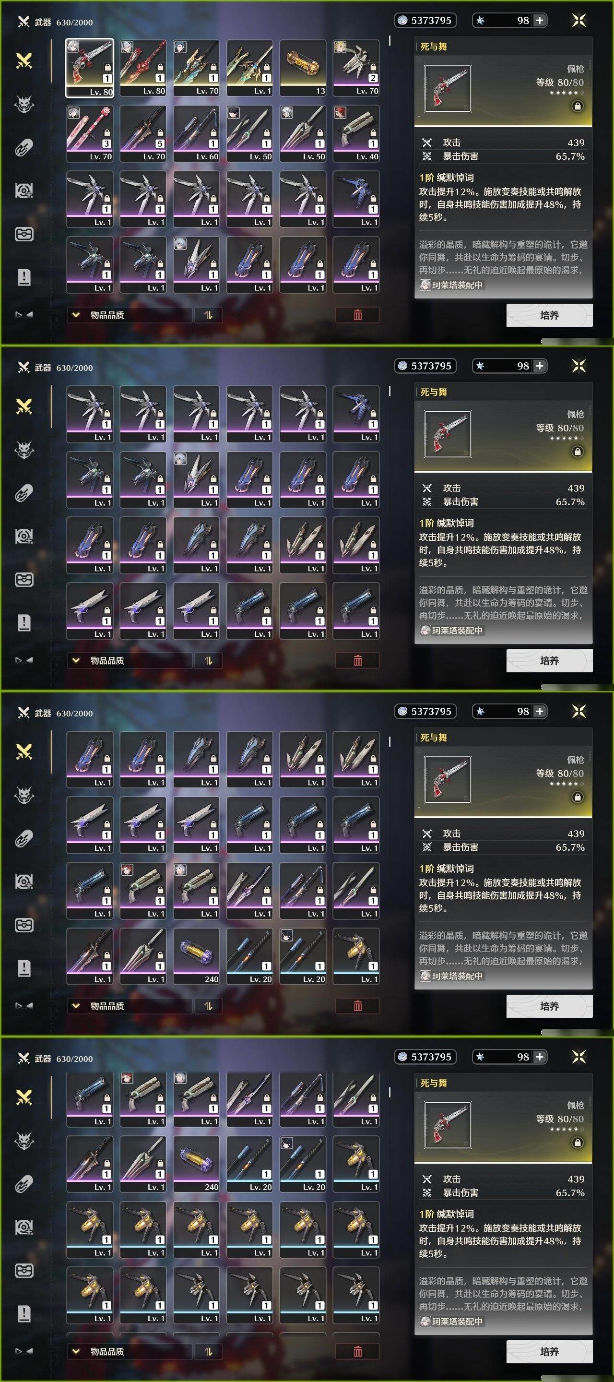Screen dimensions: 614x1382
Task: Open the weapons category tab in topmost sidebar
Action: [24, 61]
